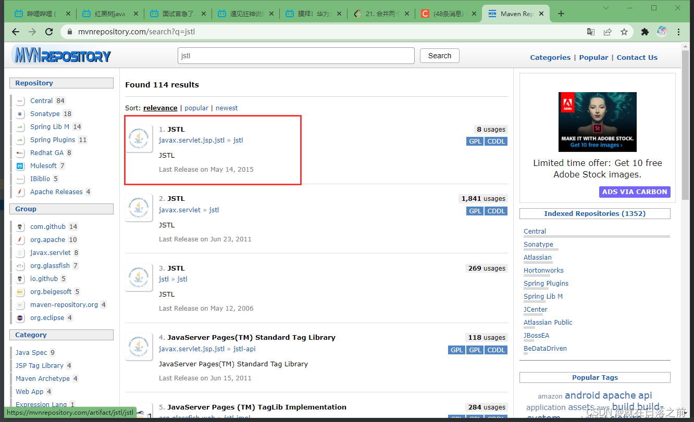Screen dimensions: 694x422
Task: Open the Chrome profile avatar
Action: (x=662, y=32)
